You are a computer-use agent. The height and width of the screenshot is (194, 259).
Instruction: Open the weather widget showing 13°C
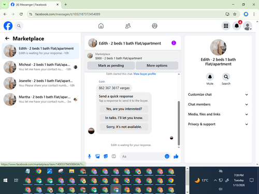click(x=202, y=181)
